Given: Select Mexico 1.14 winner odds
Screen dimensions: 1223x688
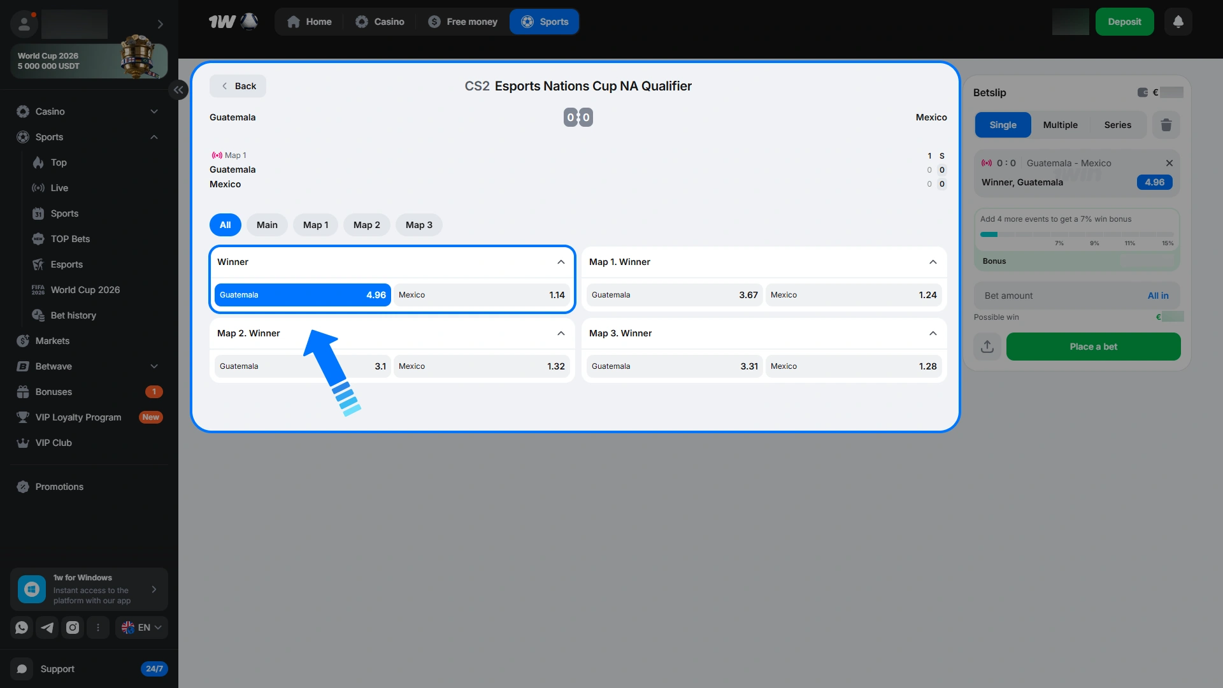Looking at the screenshot, I should click(x=482, y=295).
